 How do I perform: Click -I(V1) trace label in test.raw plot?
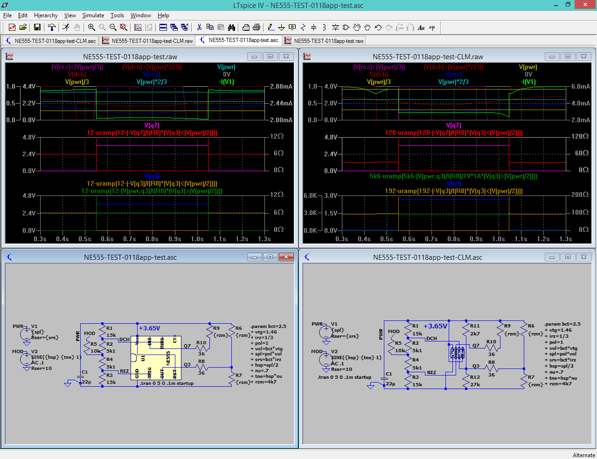[227, 82]
